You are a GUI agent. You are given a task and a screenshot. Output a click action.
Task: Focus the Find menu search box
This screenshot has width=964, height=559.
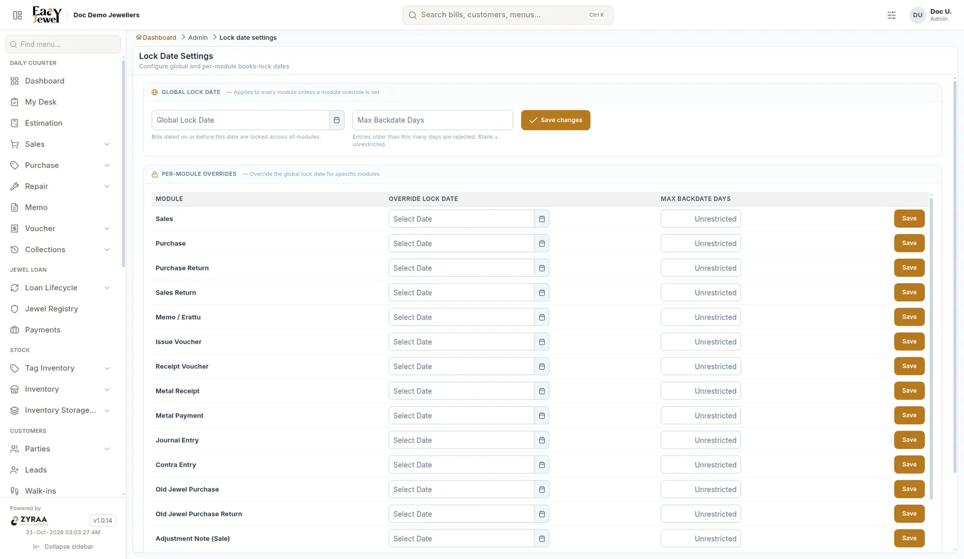pyautogui.click(x=63, y=44)
